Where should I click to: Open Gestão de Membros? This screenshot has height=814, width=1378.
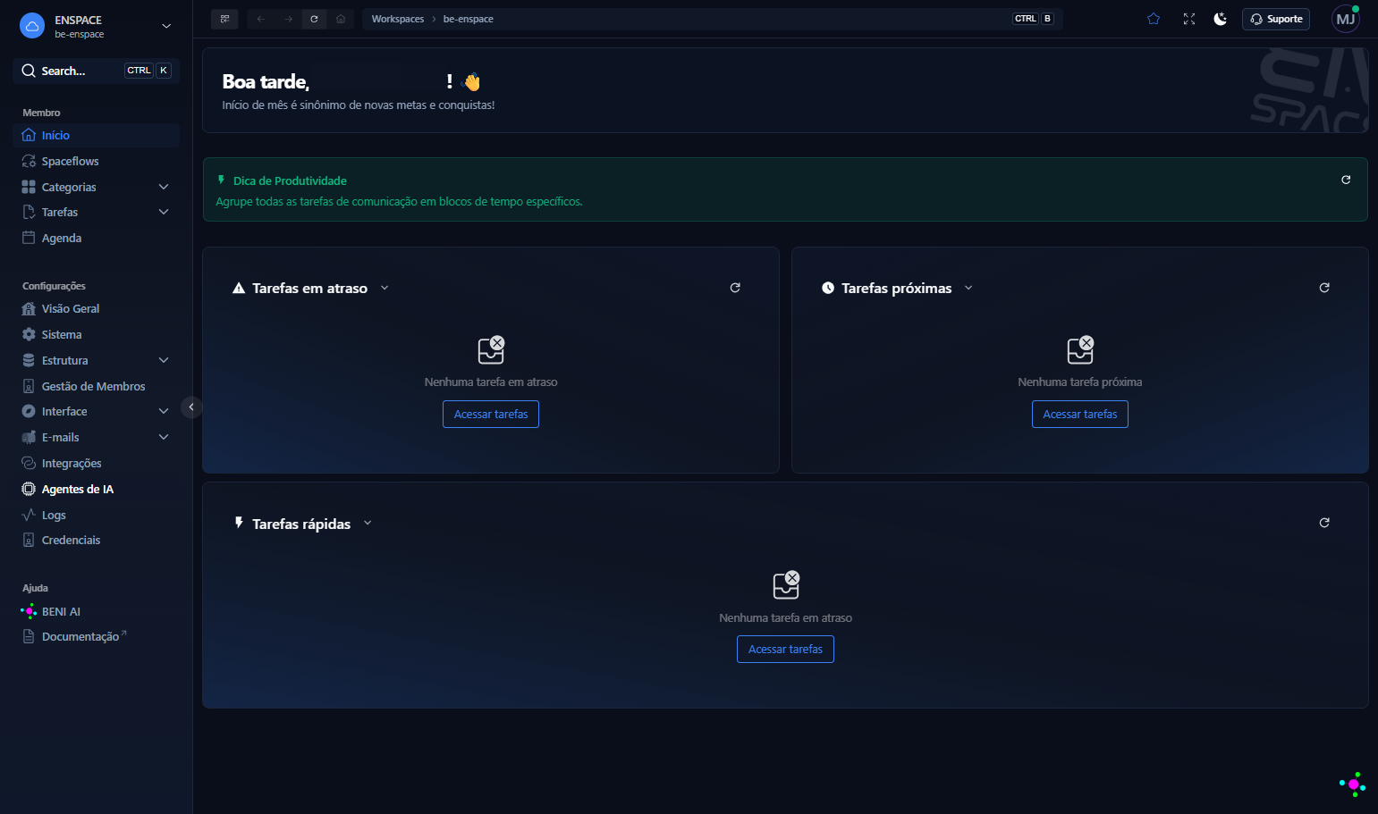(97, 386)
